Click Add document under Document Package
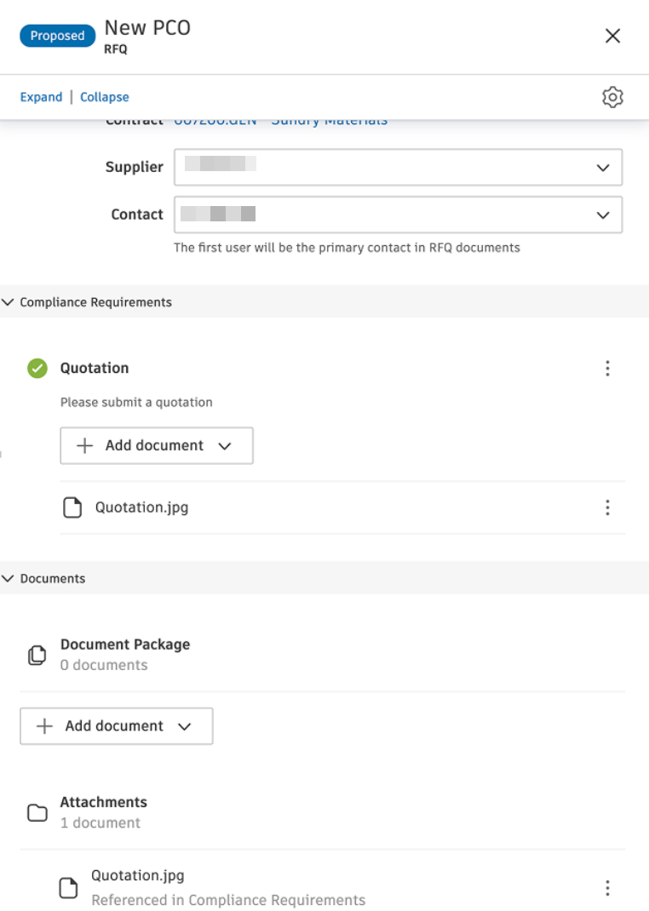This screenshot has width=649, height=911. tap(117, 726)
